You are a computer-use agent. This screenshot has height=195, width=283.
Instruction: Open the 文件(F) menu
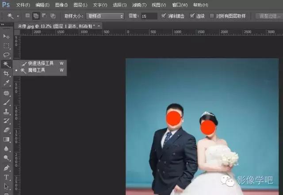(23, 5)
